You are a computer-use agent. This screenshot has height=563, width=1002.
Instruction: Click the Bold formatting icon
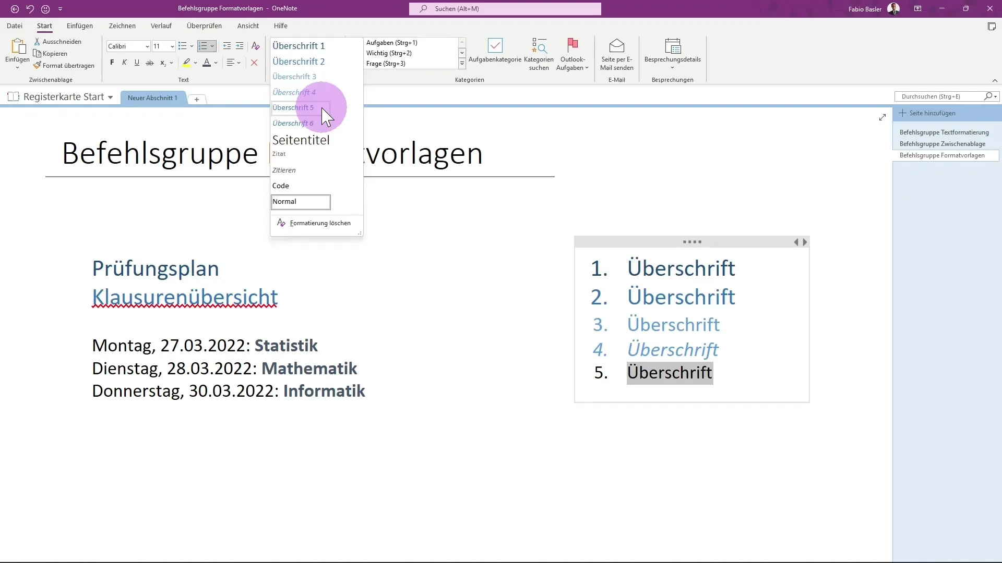(112, 63)
